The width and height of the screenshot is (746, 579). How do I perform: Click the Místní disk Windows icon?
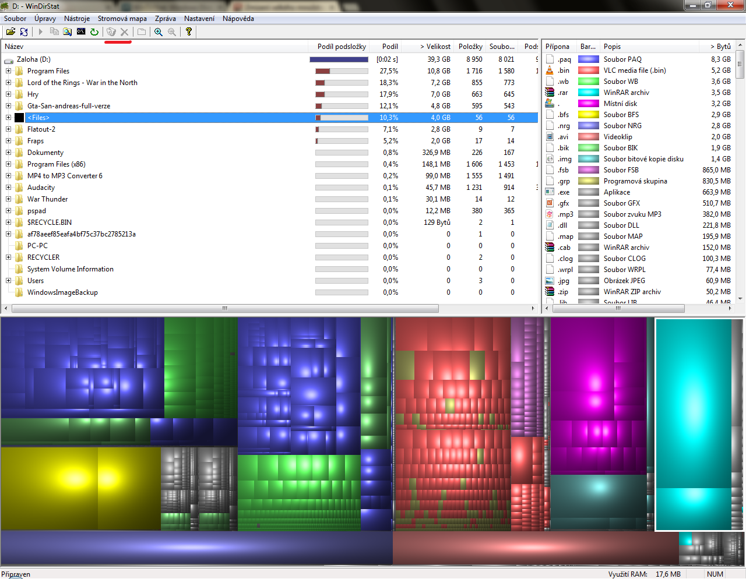click(x=550, y=103)
